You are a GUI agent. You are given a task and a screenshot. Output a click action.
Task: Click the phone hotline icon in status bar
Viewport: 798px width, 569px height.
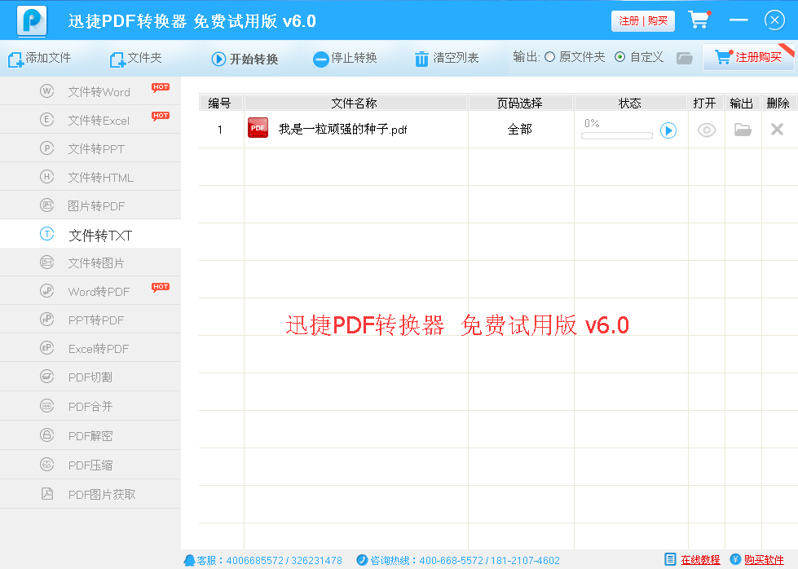tap(362, 560)
